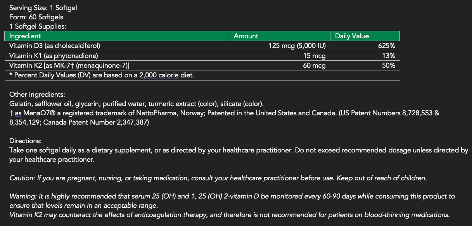Click the Vitamin D3 ingredient row label
This screenshot has height=226, width=472.
54,46
